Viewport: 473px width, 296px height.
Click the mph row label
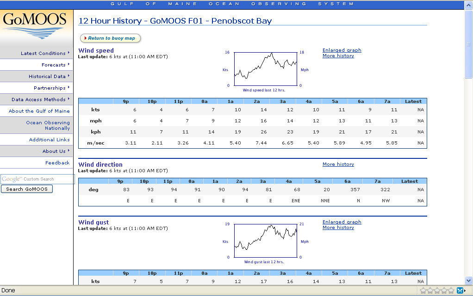tap(96, 121)
